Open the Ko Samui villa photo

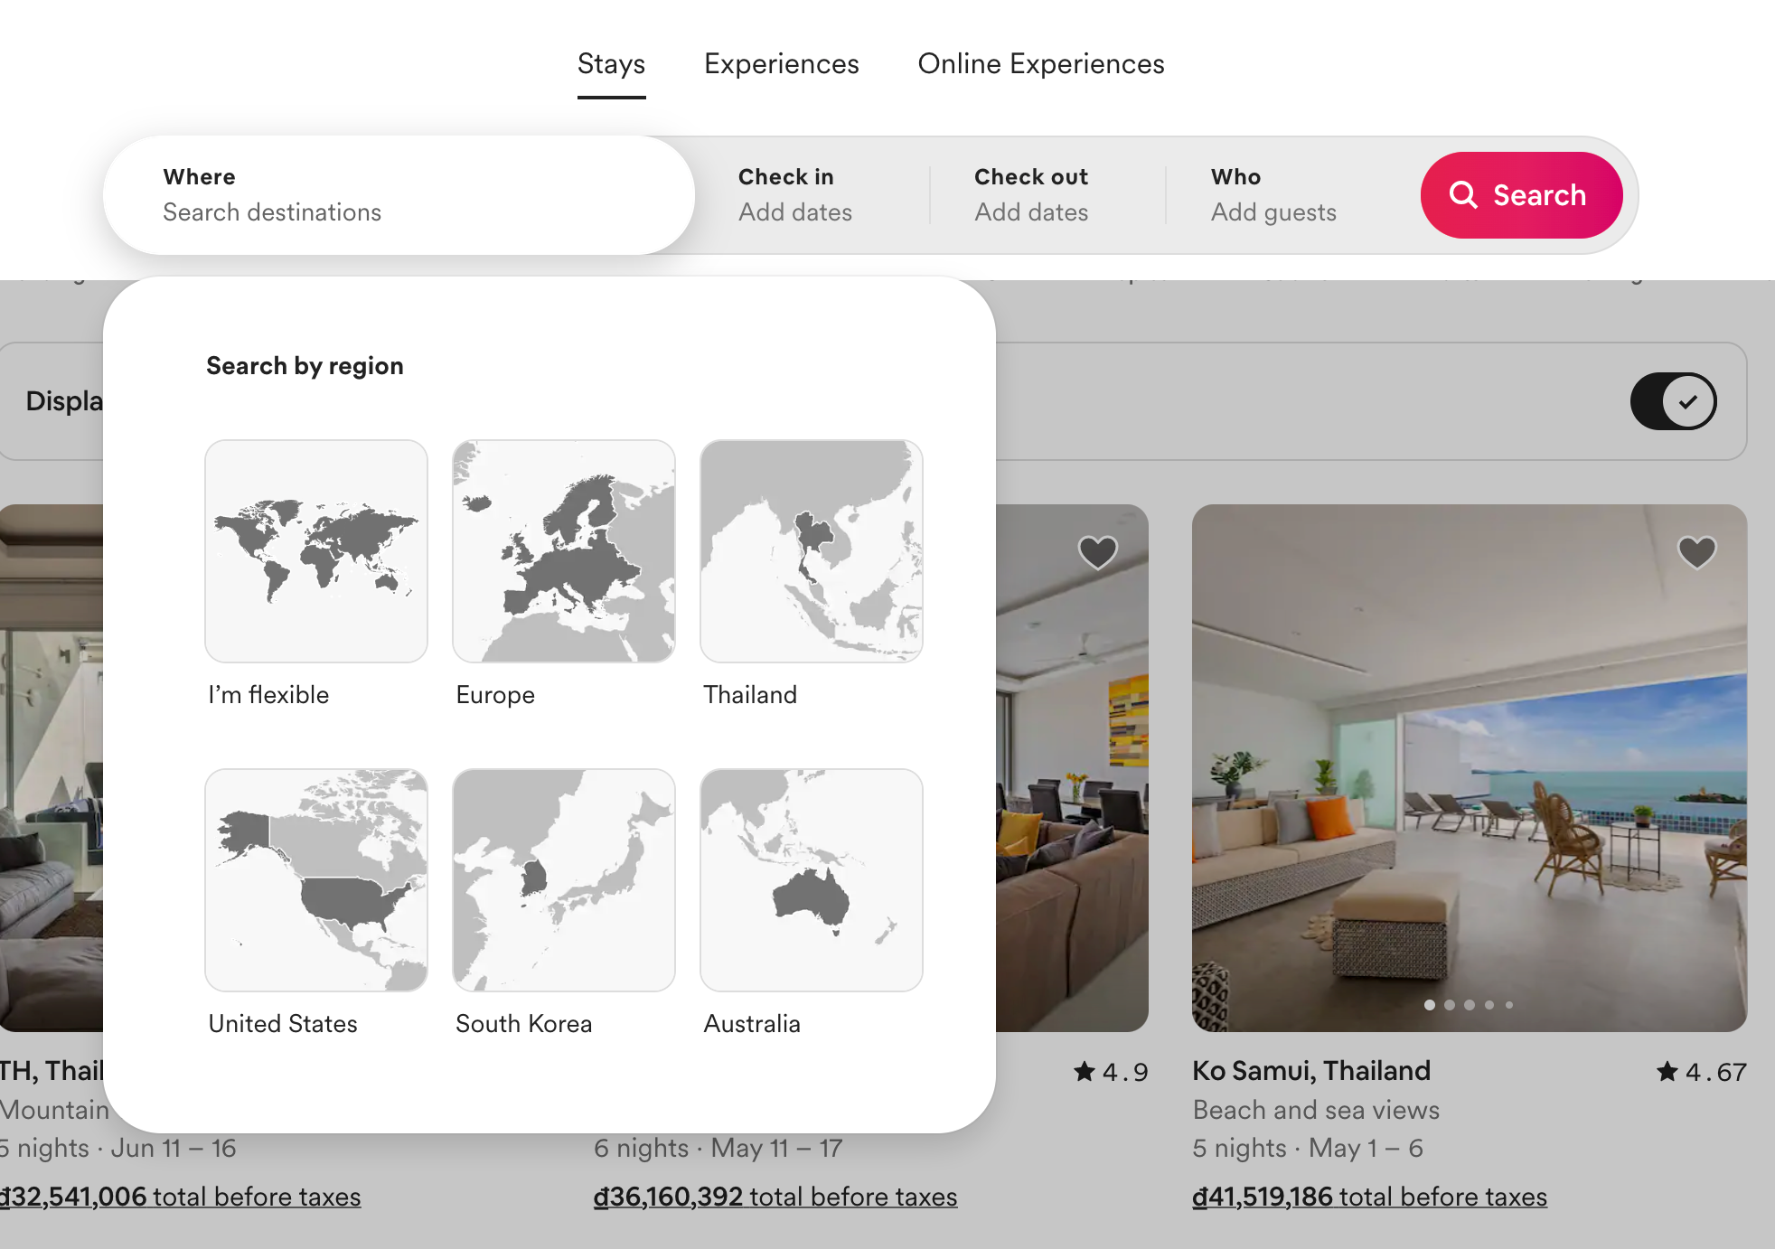coord(1469,768)
